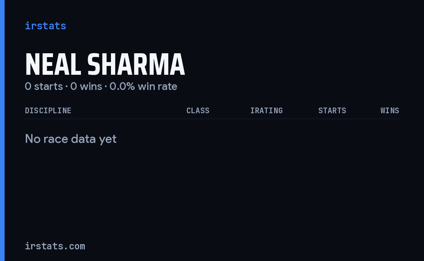Viewport: 424px width, 261px height.
Task: Sort by the CLASS column header
Action: (x=198, y=110)
